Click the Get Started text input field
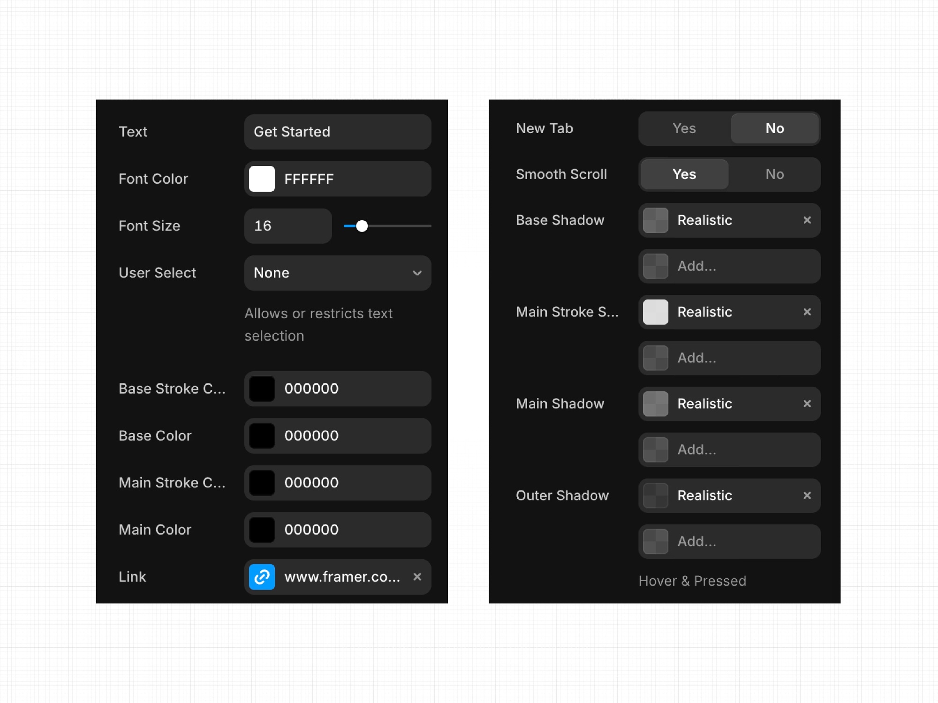Image resolution: width=938 pixels, height=703 pixels. pyautogui.click(x=337, y=132)
